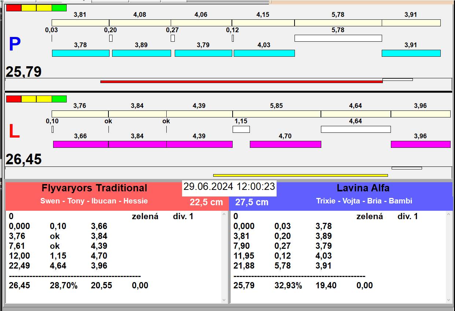
Task: Click the 19,40 value in Lavina Alfa summary
Action: 326,285
